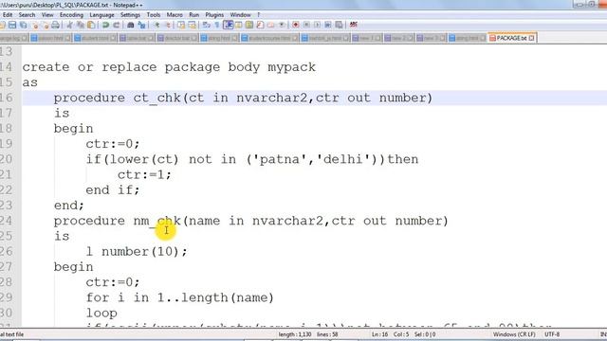Place cursor on highlighted 'procedure ct_chk' line
607x341 pixels.
coord(243,98)
